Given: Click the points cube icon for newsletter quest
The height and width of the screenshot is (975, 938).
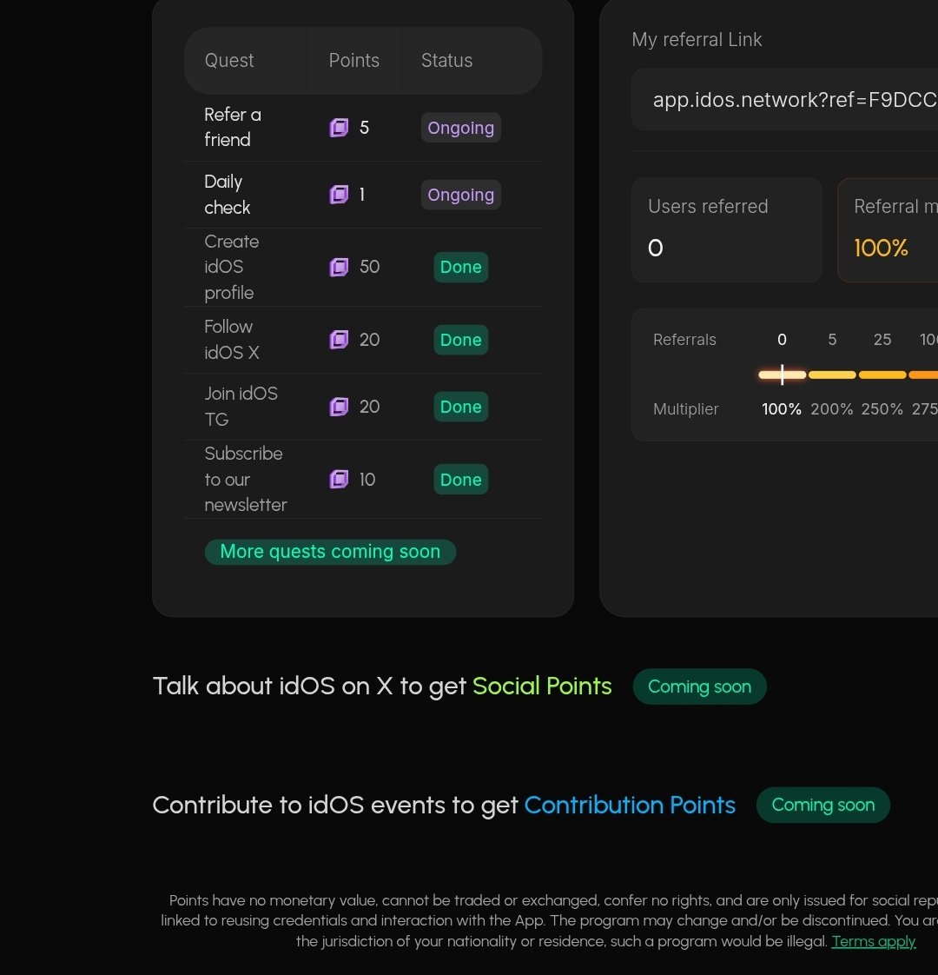Looking at the screenshot, I should click(339, 480).
